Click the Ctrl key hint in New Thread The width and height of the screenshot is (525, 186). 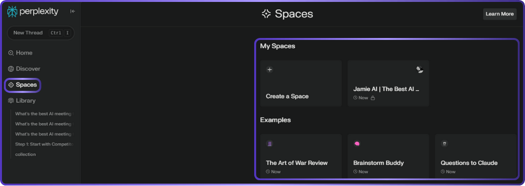[x=56, y=33]
